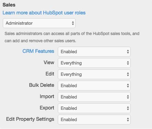
Task: Click the Administrator dropdown stepper arrows
Action: [73, 23]
